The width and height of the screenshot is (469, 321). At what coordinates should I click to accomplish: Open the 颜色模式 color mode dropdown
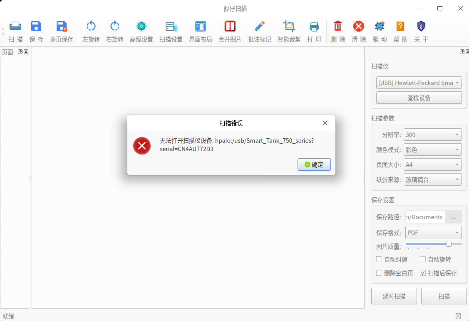click(x=432, y=149)
